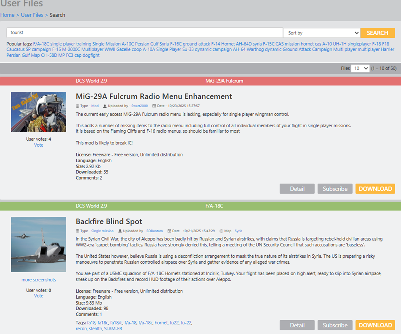Viewport: 401px width, 334px height.
Task: Click the tu-22 tag under Backfire Blind Spot
Action: click(x=186, y=323)
